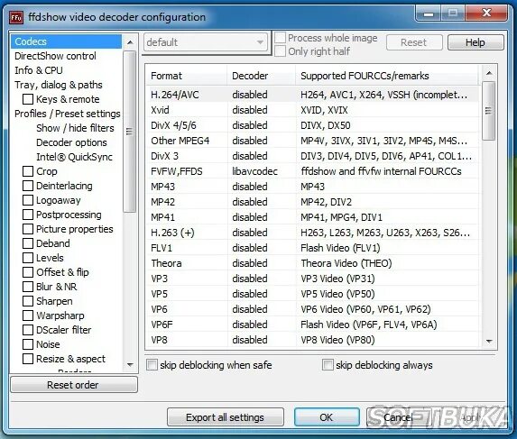The width and height of the screenshot is (517, 439).
Task: Click libavcodec in the FVFW,FFDS row
Action: pyautogui.click(x=254, y=171)
